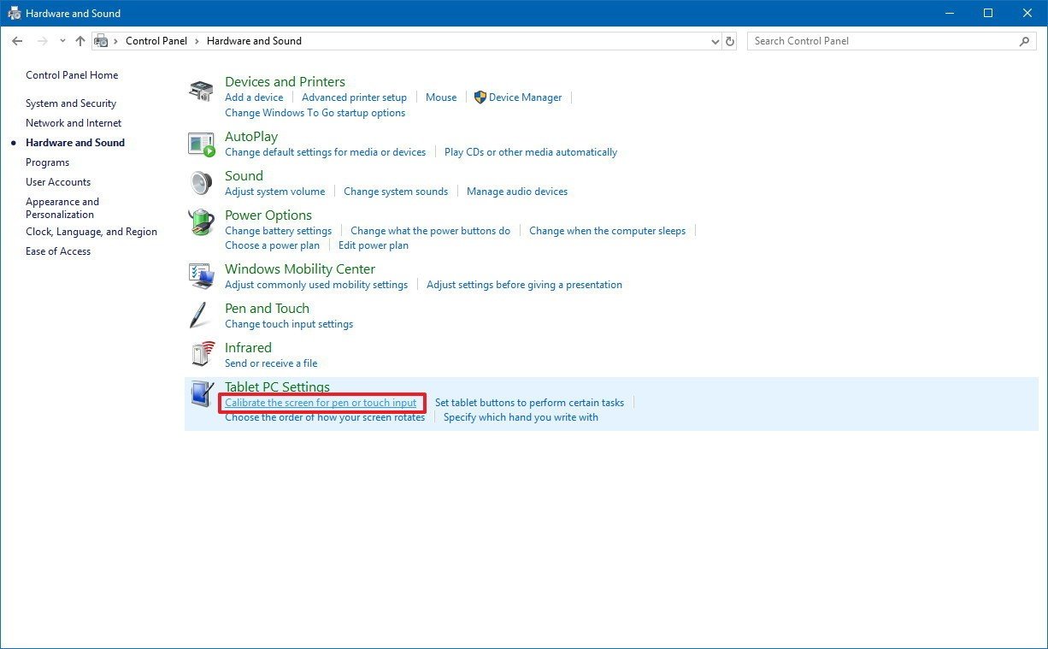Open Change what the power buttons do
The image size is (1048, 649).
pyautogui.click(x=430, y=231)
